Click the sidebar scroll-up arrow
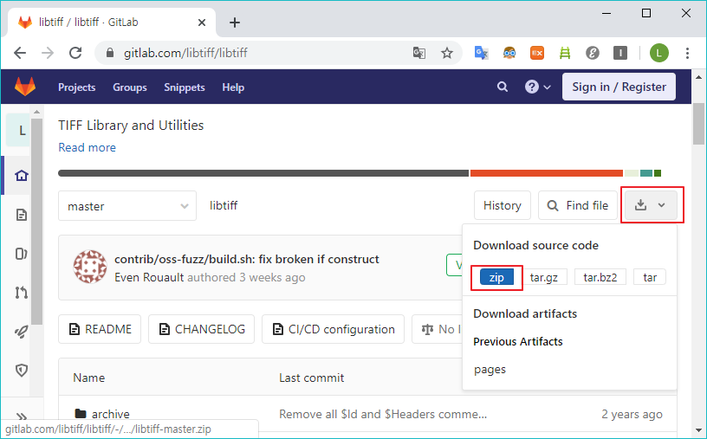 tap(37, 112)
